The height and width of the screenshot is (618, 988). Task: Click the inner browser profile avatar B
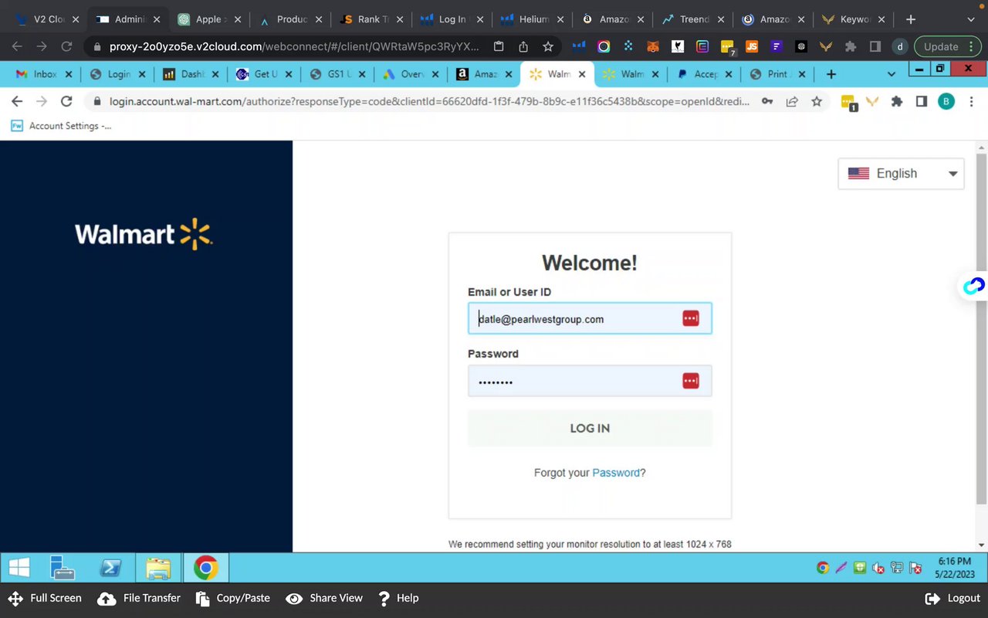pos(946,101)
